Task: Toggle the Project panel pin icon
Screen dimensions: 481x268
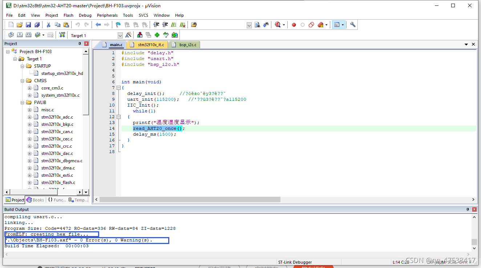Action: click(80, 44)
